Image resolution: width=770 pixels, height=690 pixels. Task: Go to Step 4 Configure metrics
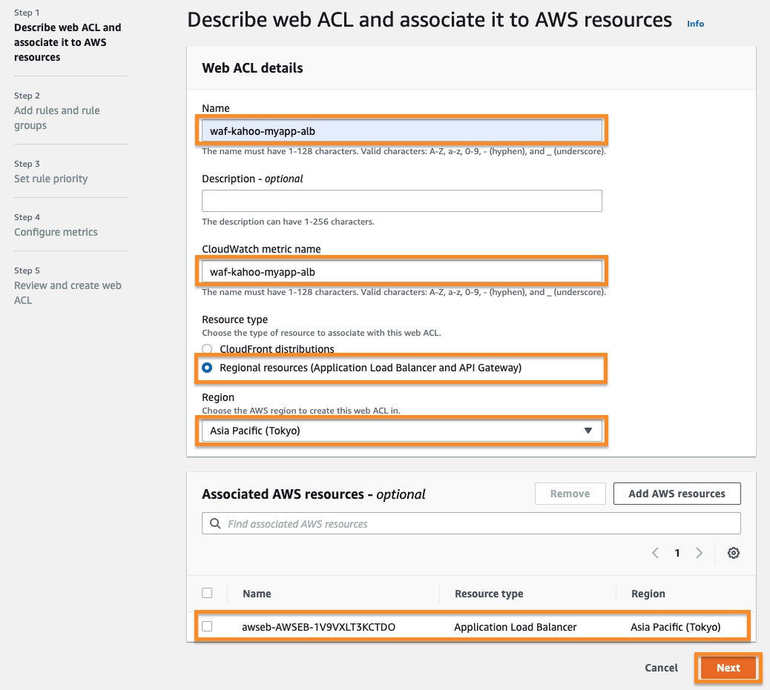(56, 232)
